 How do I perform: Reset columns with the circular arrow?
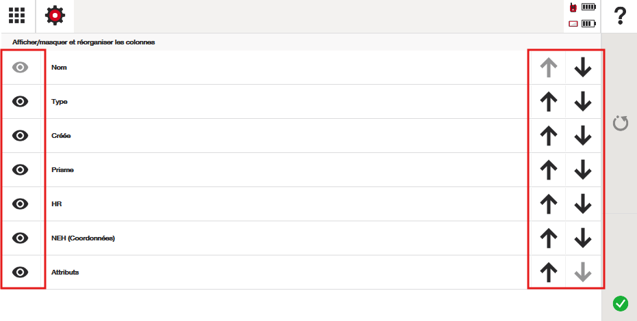(620, 124)
